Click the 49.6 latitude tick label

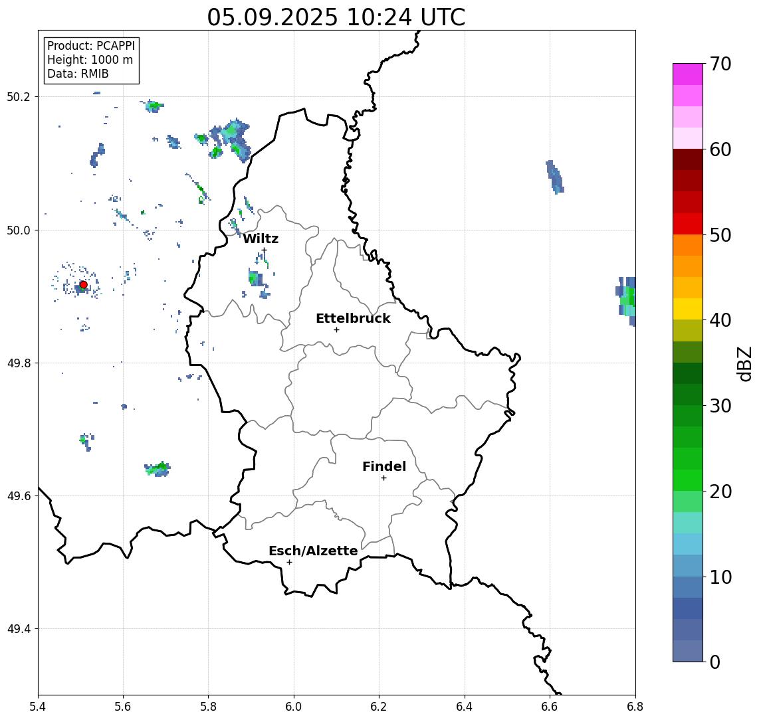click(19, 496)
